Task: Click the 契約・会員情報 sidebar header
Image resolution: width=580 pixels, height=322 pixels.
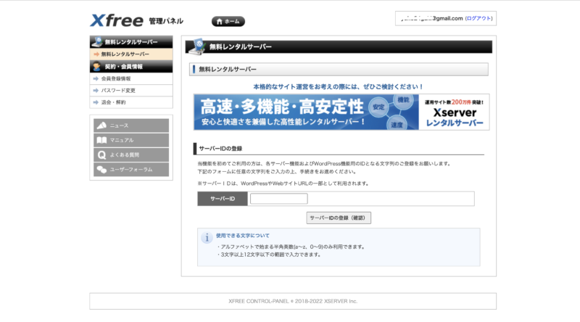Action: click(x=131, y=67)
